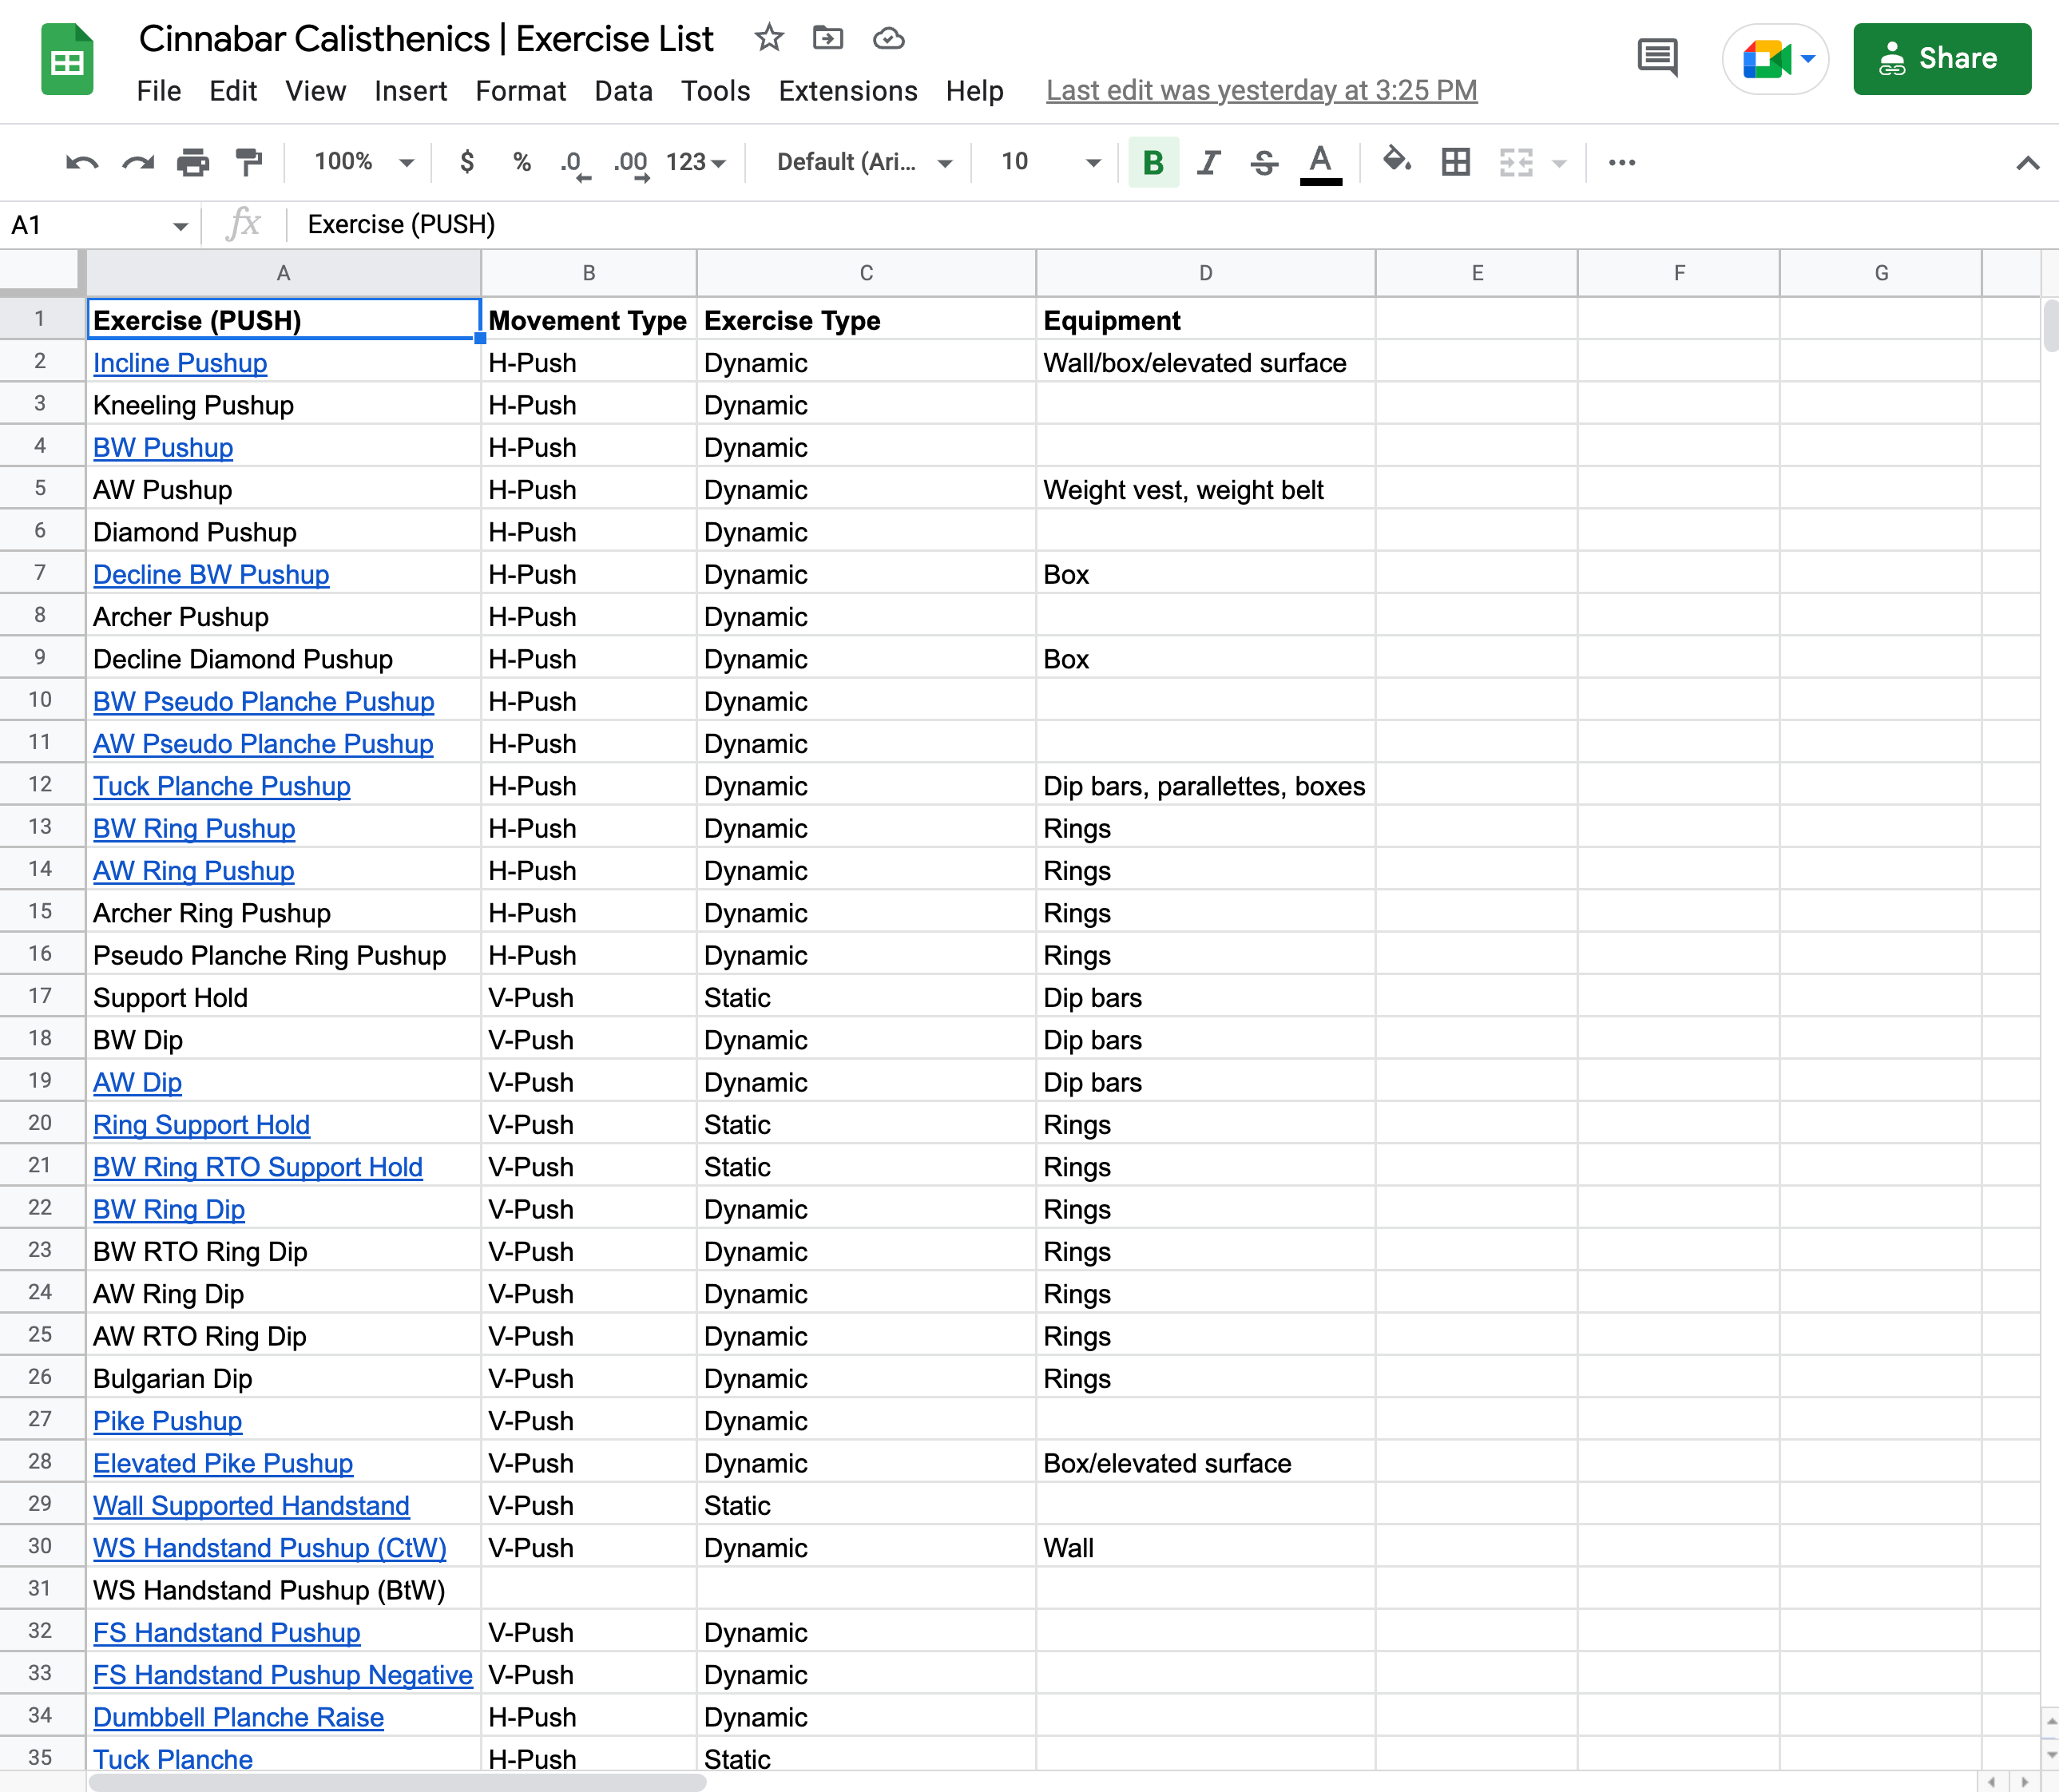Click the green Share button
This screenshot has width=2059, height=1792.
(1941, 59)
